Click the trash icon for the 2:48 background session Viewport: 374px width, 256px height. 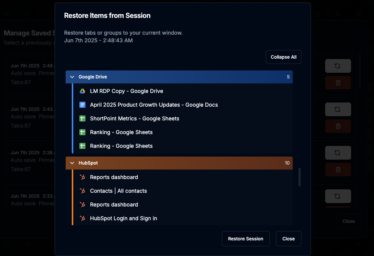(x=338, y=83)
